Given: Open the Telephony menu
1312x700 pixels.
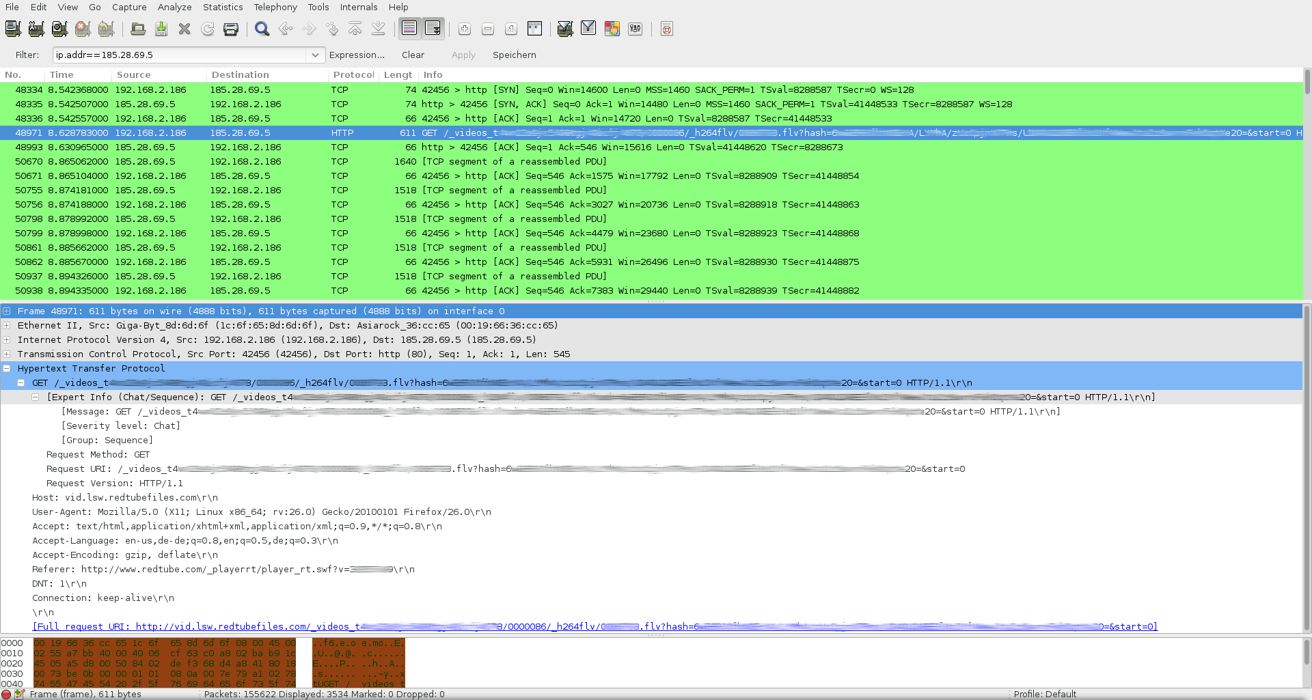Looking at the screenshot, I should click(275, 7).
